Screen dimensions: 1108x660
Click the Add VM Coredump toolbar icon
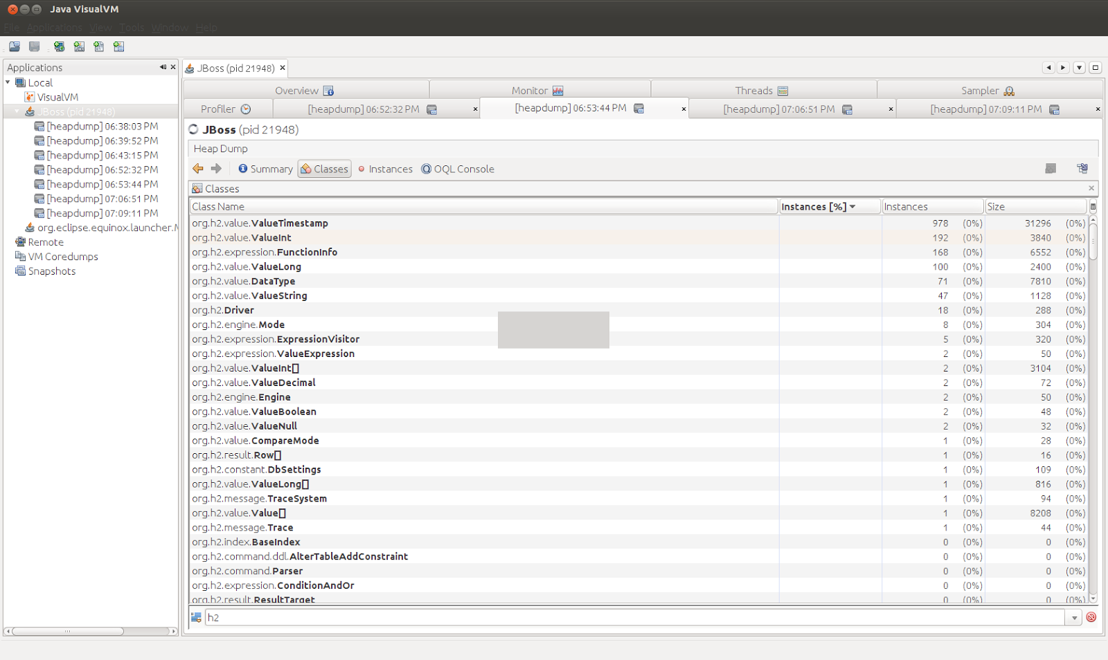click(99, 46)
